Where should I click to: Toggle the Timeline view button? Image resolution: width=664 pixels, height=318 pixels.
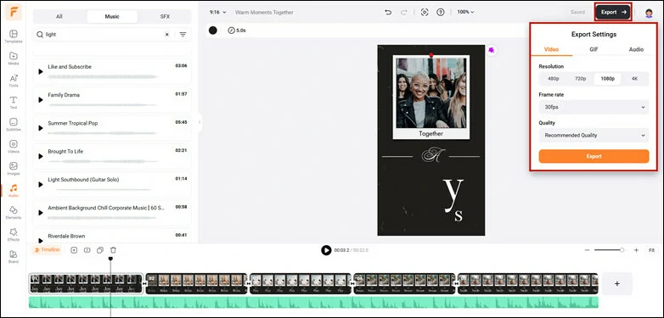[x=47, y=250]
